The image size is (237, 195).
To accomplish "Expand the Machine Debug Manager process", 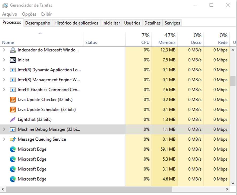I will click(4, 129).
